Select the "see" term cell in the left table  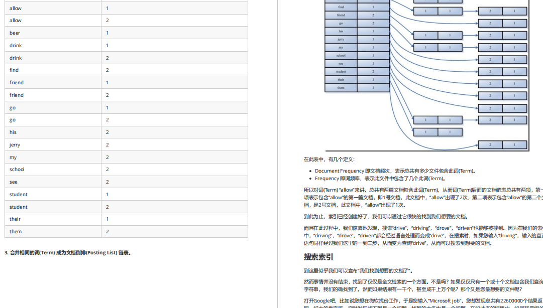coord(53,182)
